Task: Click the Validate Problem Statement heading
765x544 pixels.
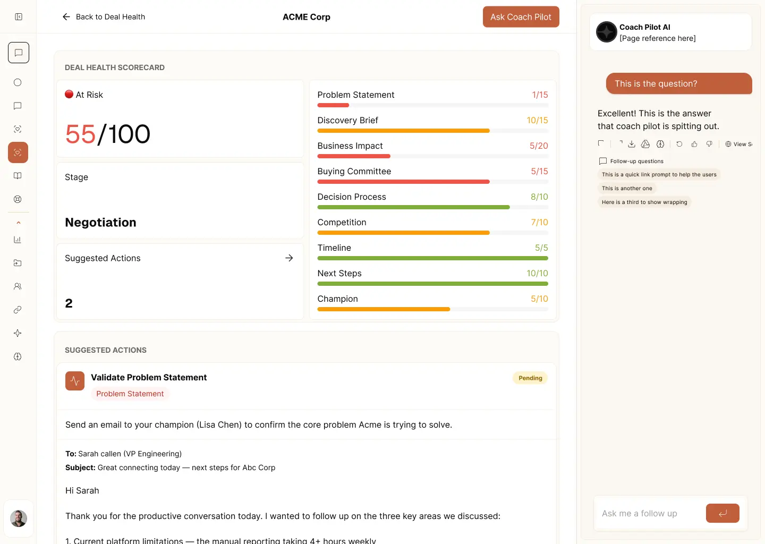Action: (149, 377)
